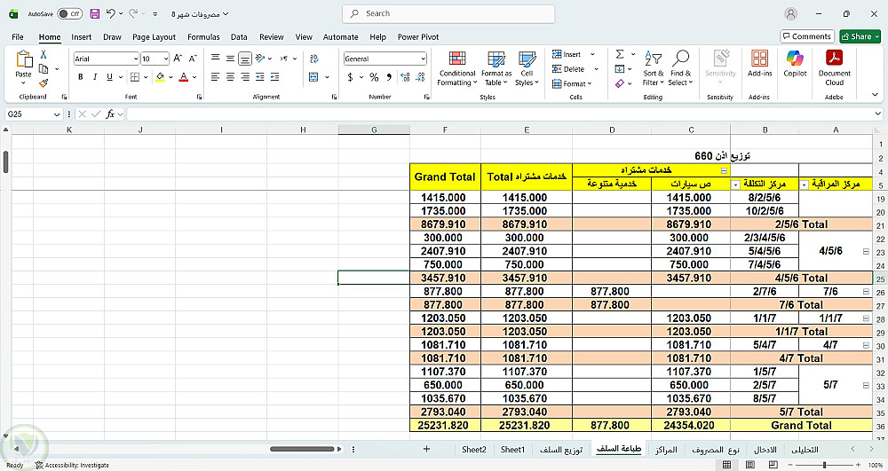This screenshot has width=888, height=471.
Task: Apply bold formatting with the B icon
Action: 81,77
